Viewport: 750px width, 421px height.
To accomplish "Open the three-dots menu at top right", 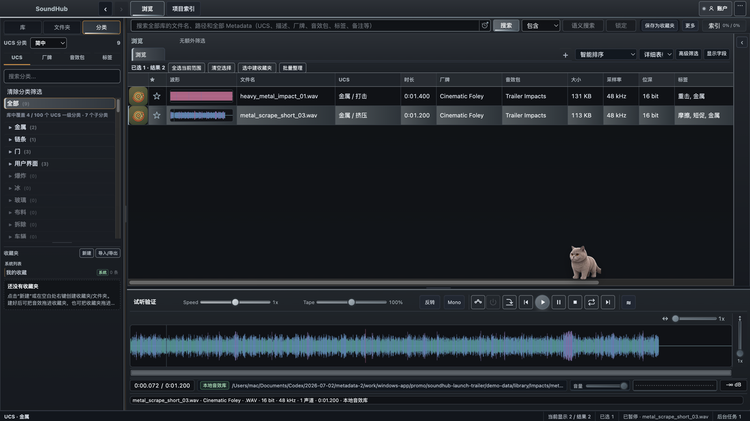I will 740,8.
